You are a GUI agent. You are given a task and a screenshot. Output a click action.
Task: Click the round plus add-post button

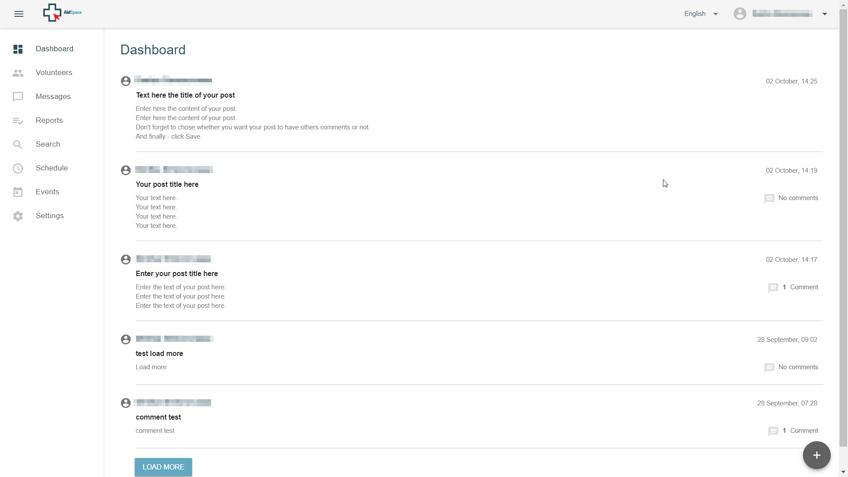(x=816, y=455)
